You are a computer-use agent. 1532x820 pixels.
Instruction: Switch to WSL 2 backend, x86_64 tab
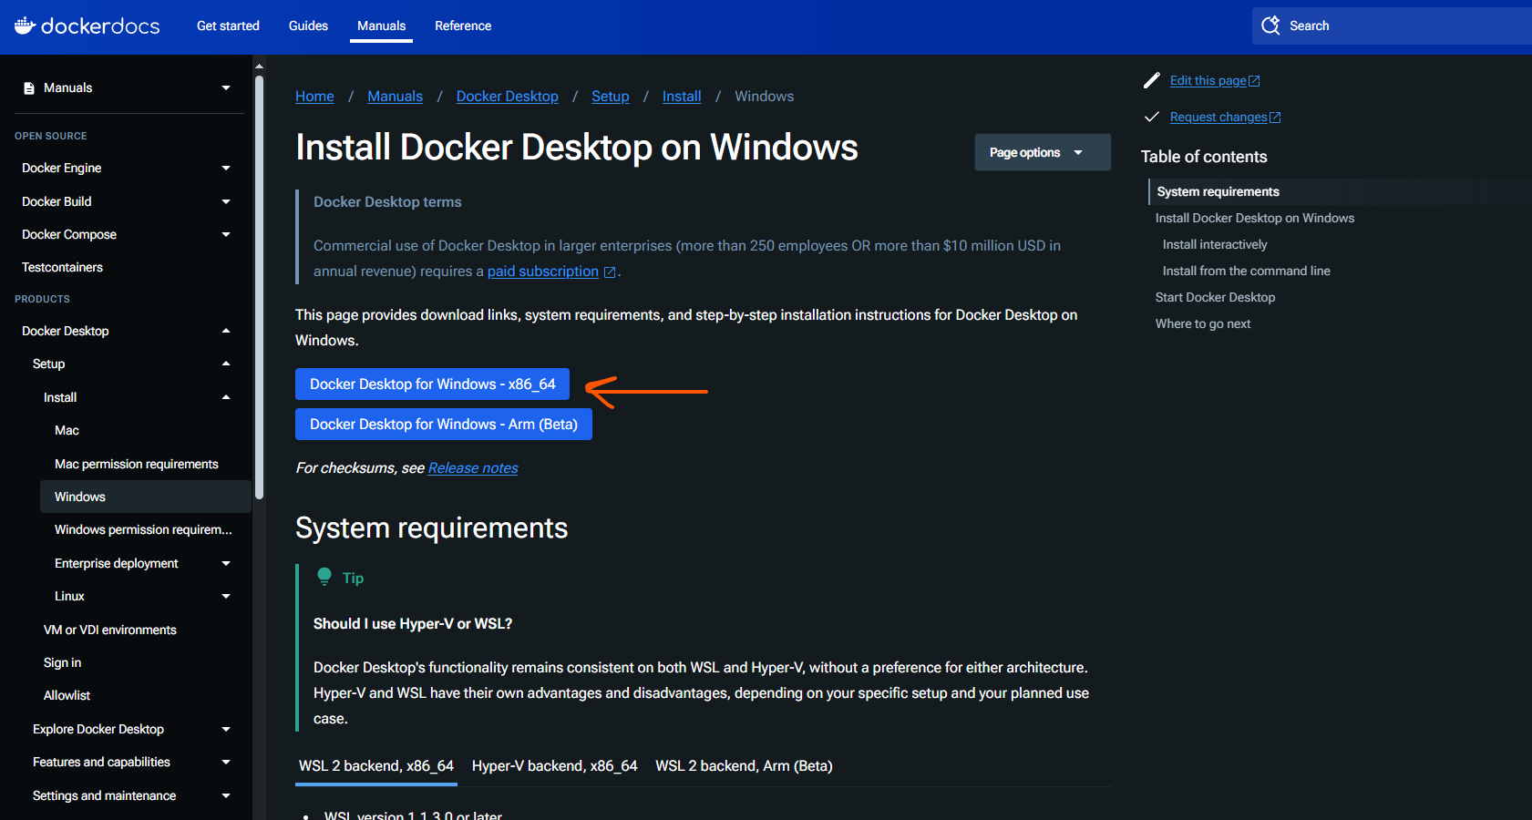coord(376,766)
